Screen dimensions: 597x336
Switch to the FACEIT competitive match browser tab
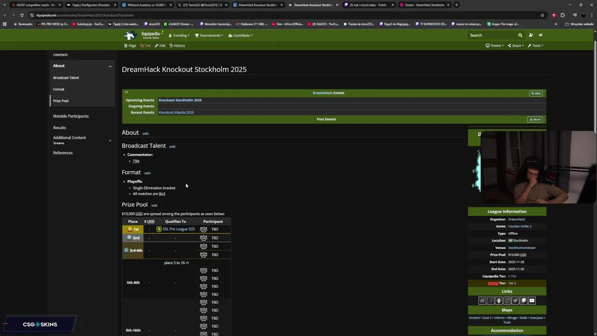point(35,5)
